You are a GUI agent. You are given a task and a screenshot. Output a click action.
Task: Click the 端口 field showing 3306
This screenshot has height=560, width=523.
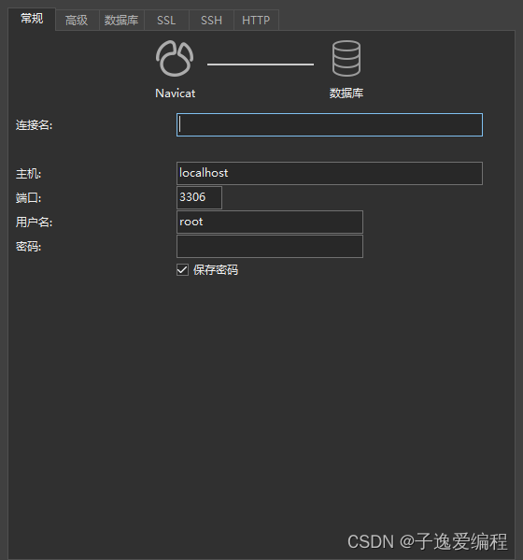point(199,197)
